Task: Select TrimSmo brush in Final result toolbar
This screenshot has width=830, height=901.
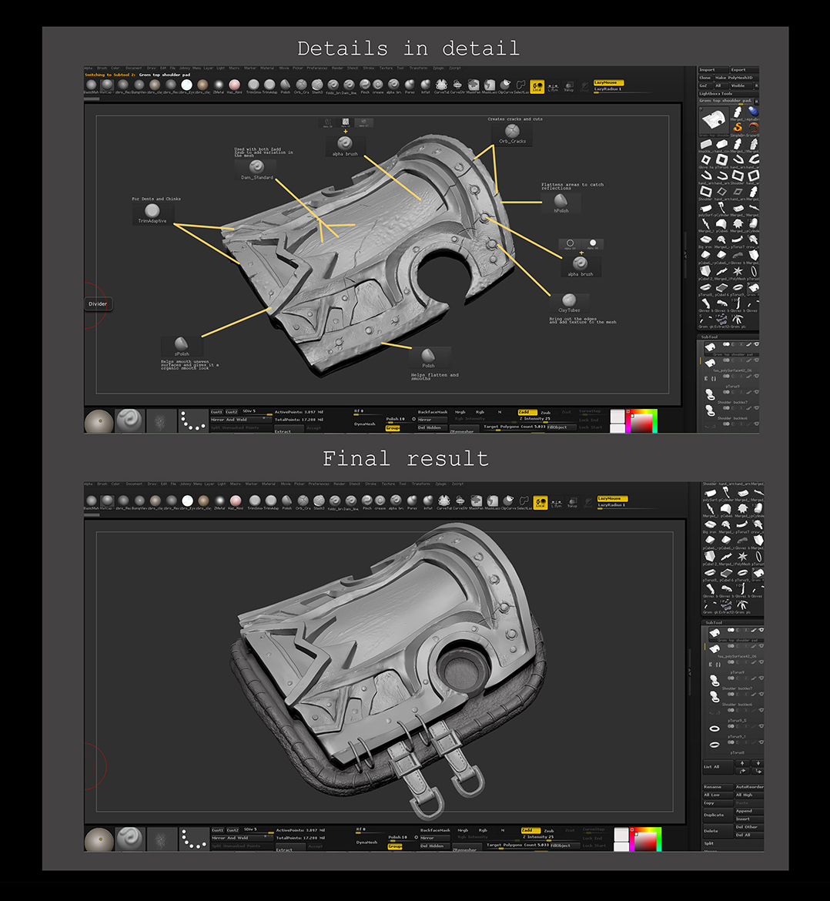Action: click(x=255, y=501)
